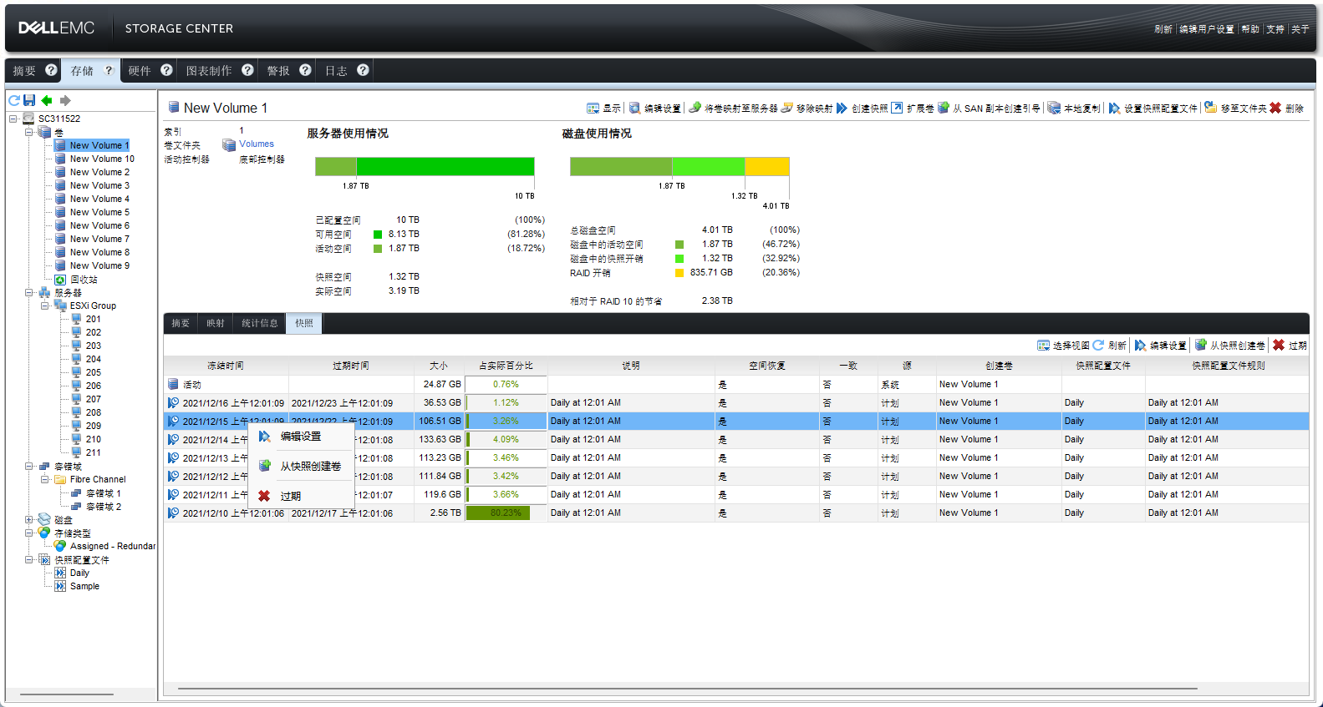The image size is (1323, 707).
Task: Click the 帮助 header link
Action: coord(1250,29)
